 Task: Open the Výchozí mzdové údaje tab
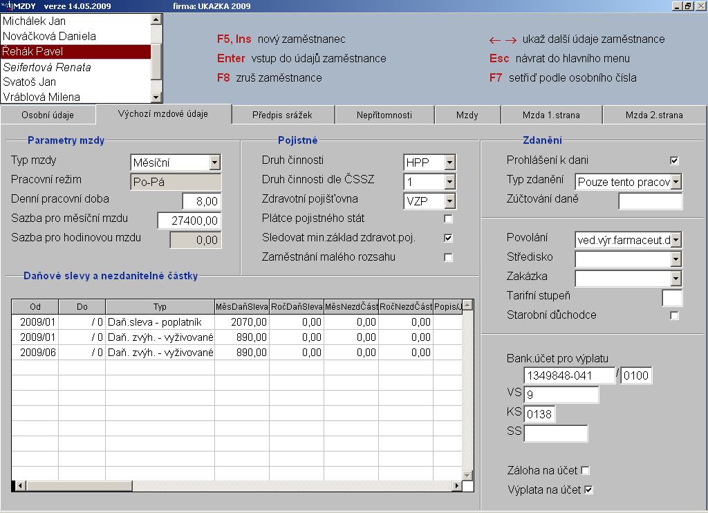coord(163,114)
